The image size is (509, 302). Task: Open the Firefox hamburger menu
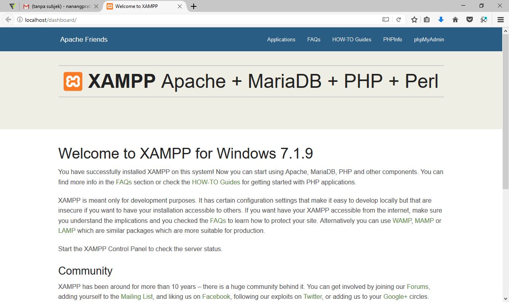[x=500, y=19]
